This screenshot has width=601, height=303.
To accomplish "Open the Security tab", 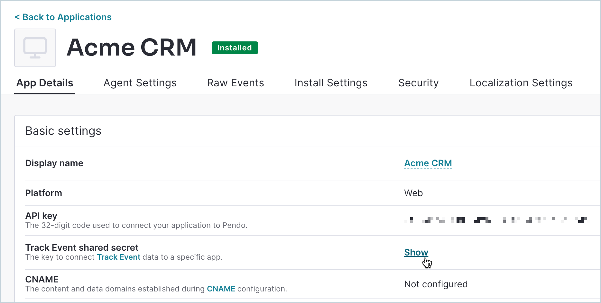I will coord(418,83).
